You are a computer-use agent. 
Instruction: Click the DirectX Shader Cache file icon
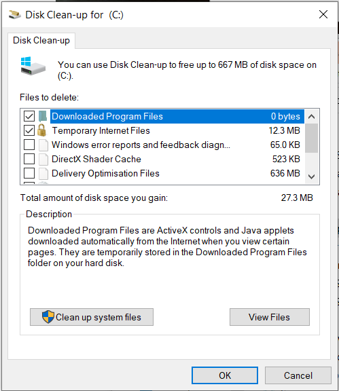[43, 160]
